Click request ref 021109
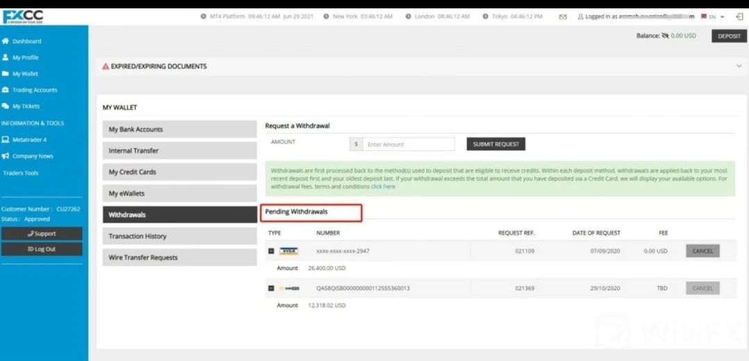Image resolution: width=749 pixels, height=361 pixels. [x=525, y=251]
